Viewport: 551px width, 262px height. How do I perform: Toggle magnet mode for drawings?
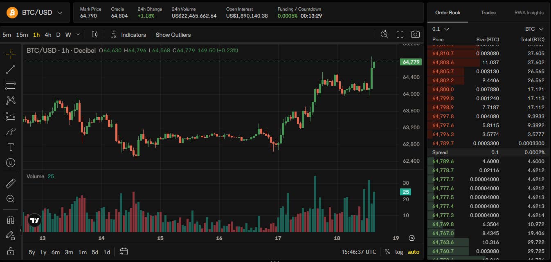tap(11, 220)
